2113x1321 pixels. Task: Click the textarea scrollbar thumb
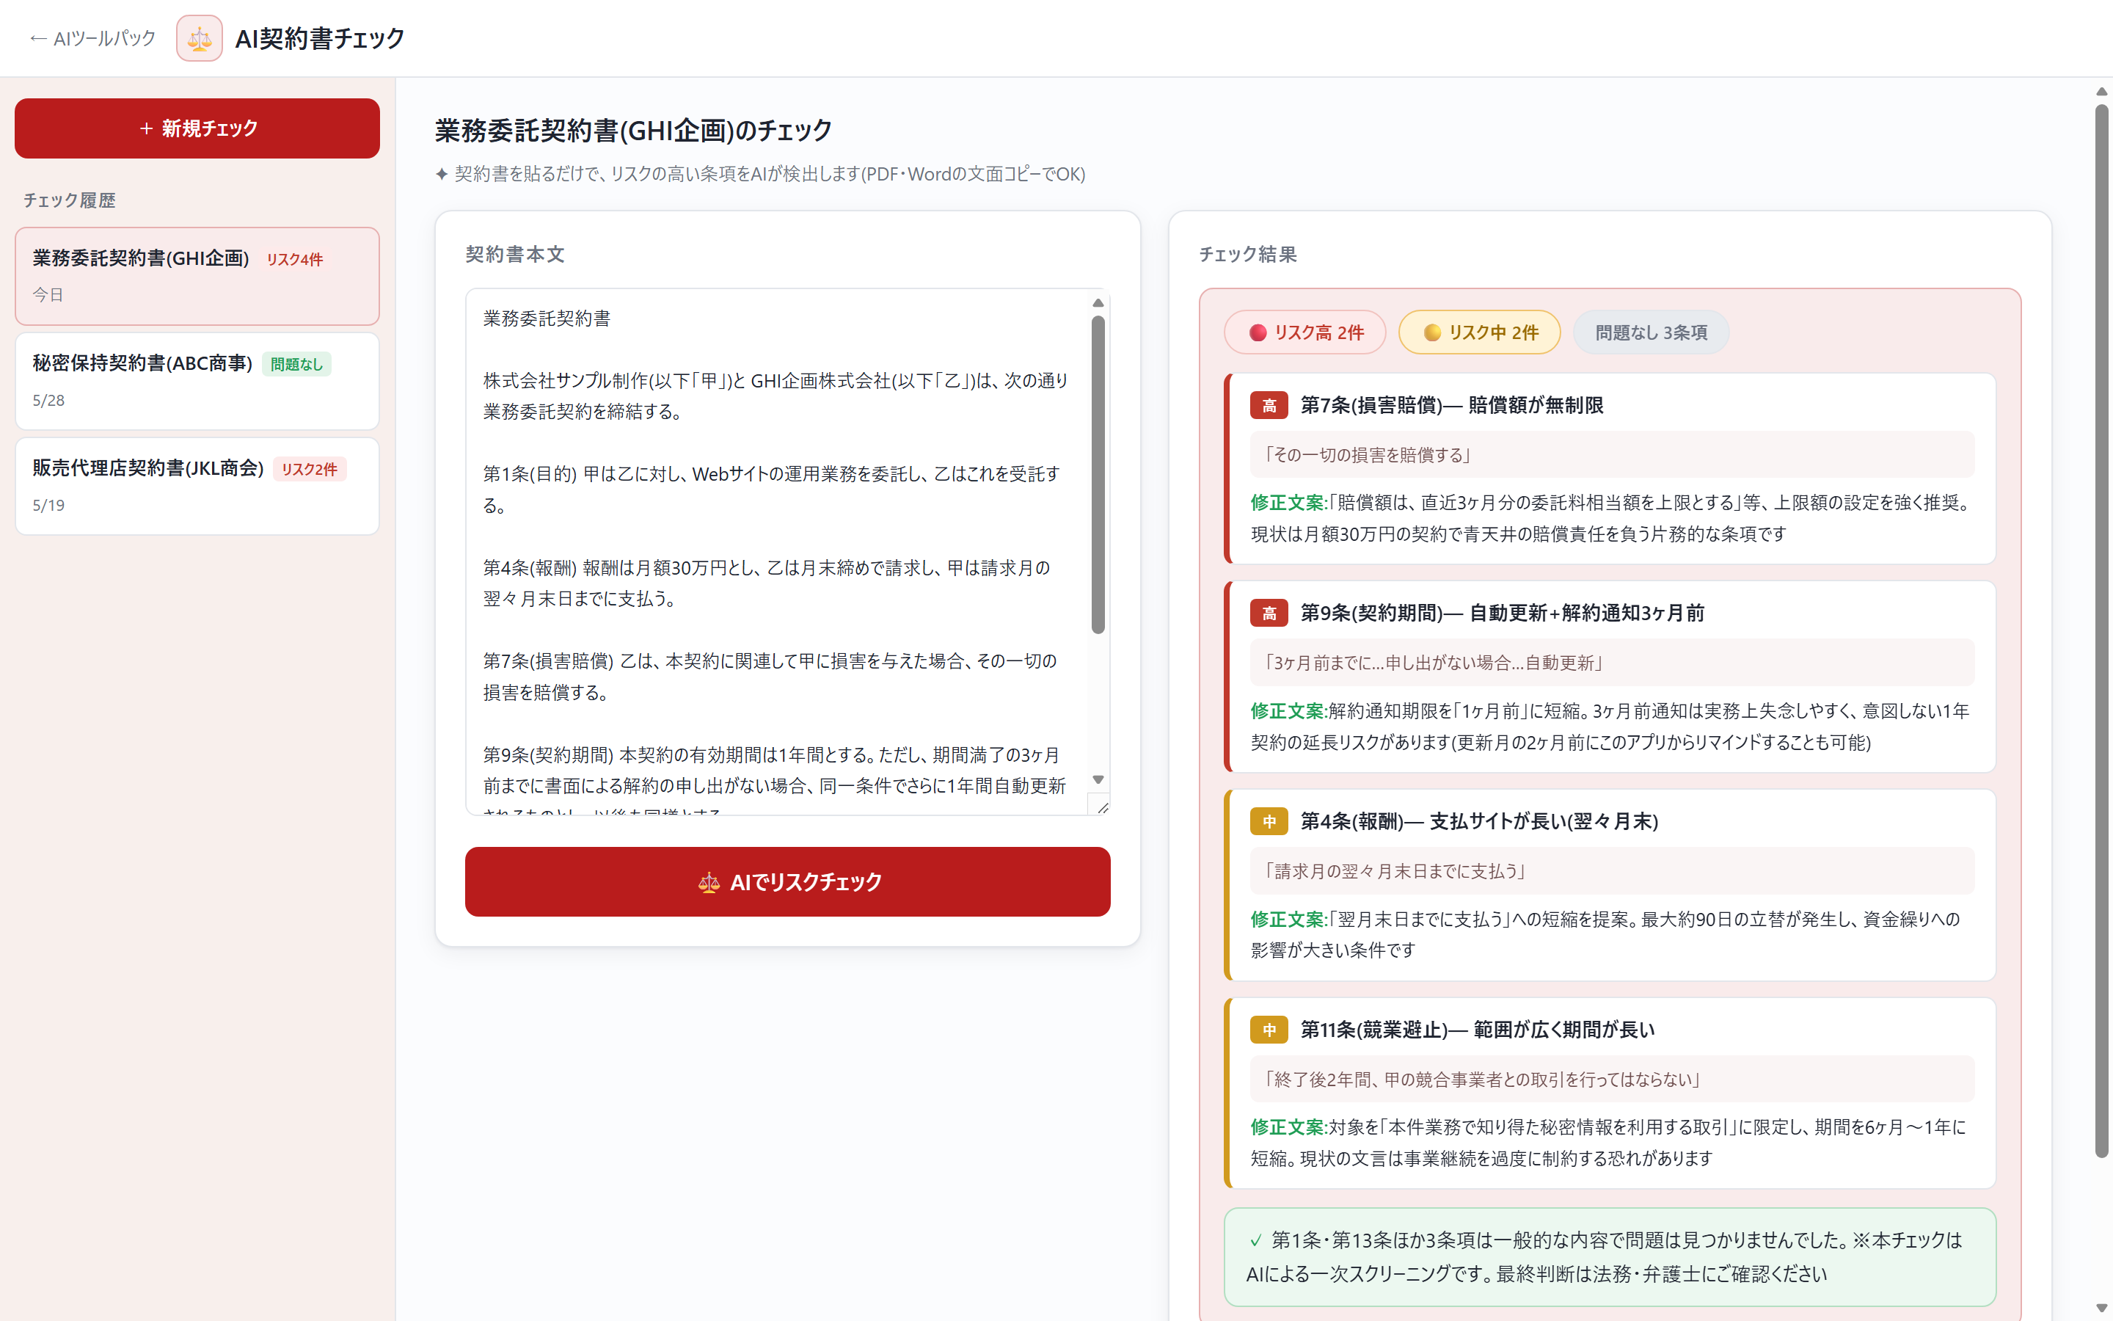(x=1098, y=474)
